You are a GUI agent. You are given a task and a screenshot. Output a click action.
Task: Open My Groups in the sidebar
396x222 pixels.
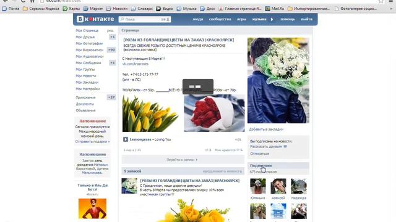coord(85,70)
